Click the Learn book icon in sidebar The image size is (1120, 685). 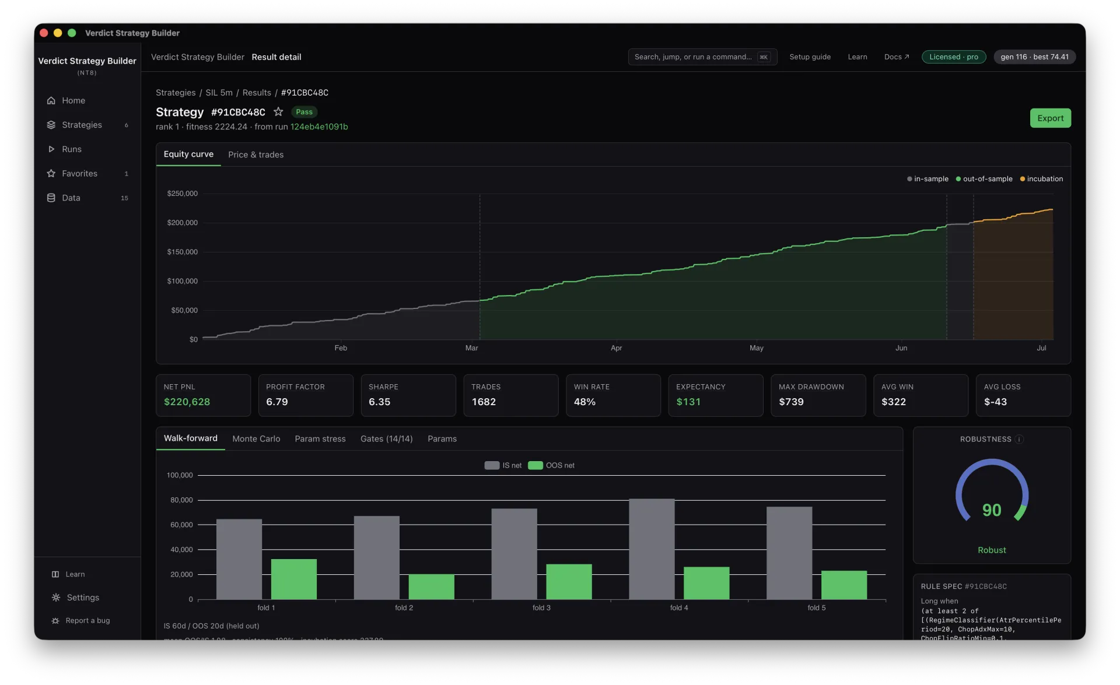55,574
